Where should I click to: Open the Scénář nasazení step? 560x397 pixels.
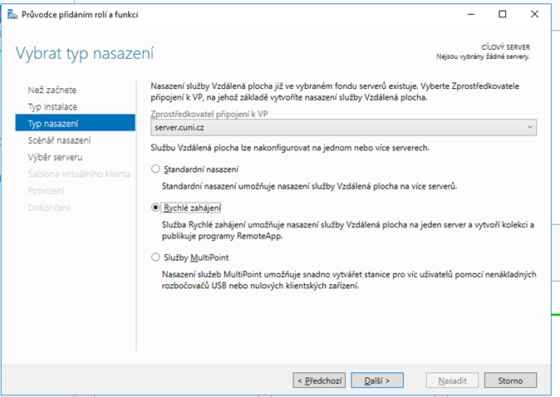[59, 140]
